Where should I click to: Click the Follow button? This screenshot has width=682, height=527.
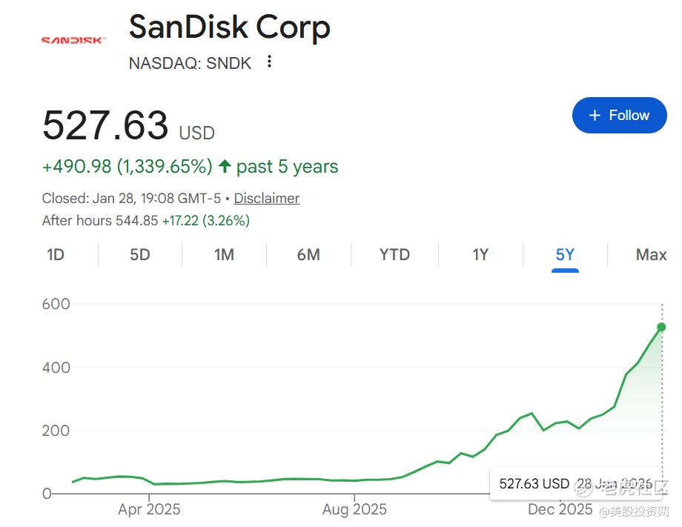pyautogui.click(x=619, y=116)
